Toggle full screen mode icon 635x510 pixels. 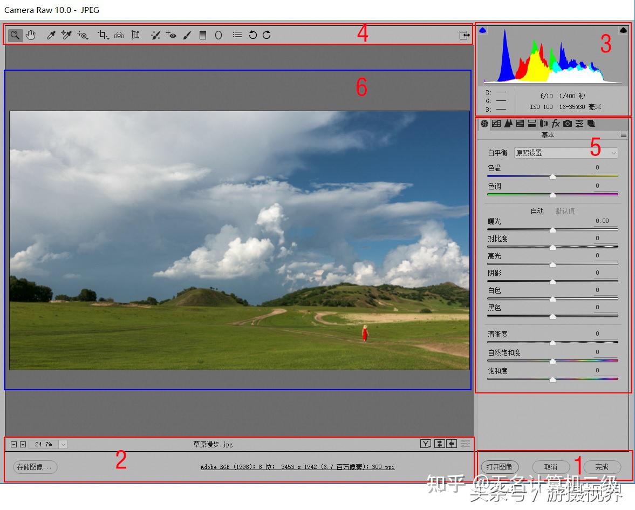pos(463,35)
